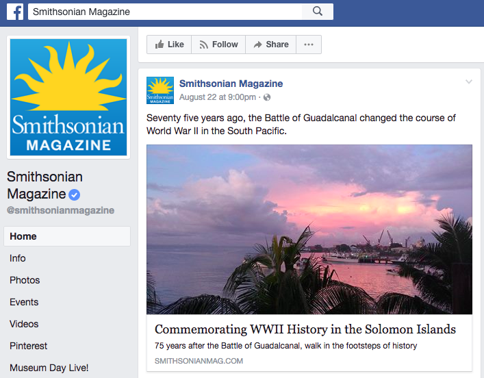
Task: Expand the post options chevron
Action: click(x=469, y=82)
